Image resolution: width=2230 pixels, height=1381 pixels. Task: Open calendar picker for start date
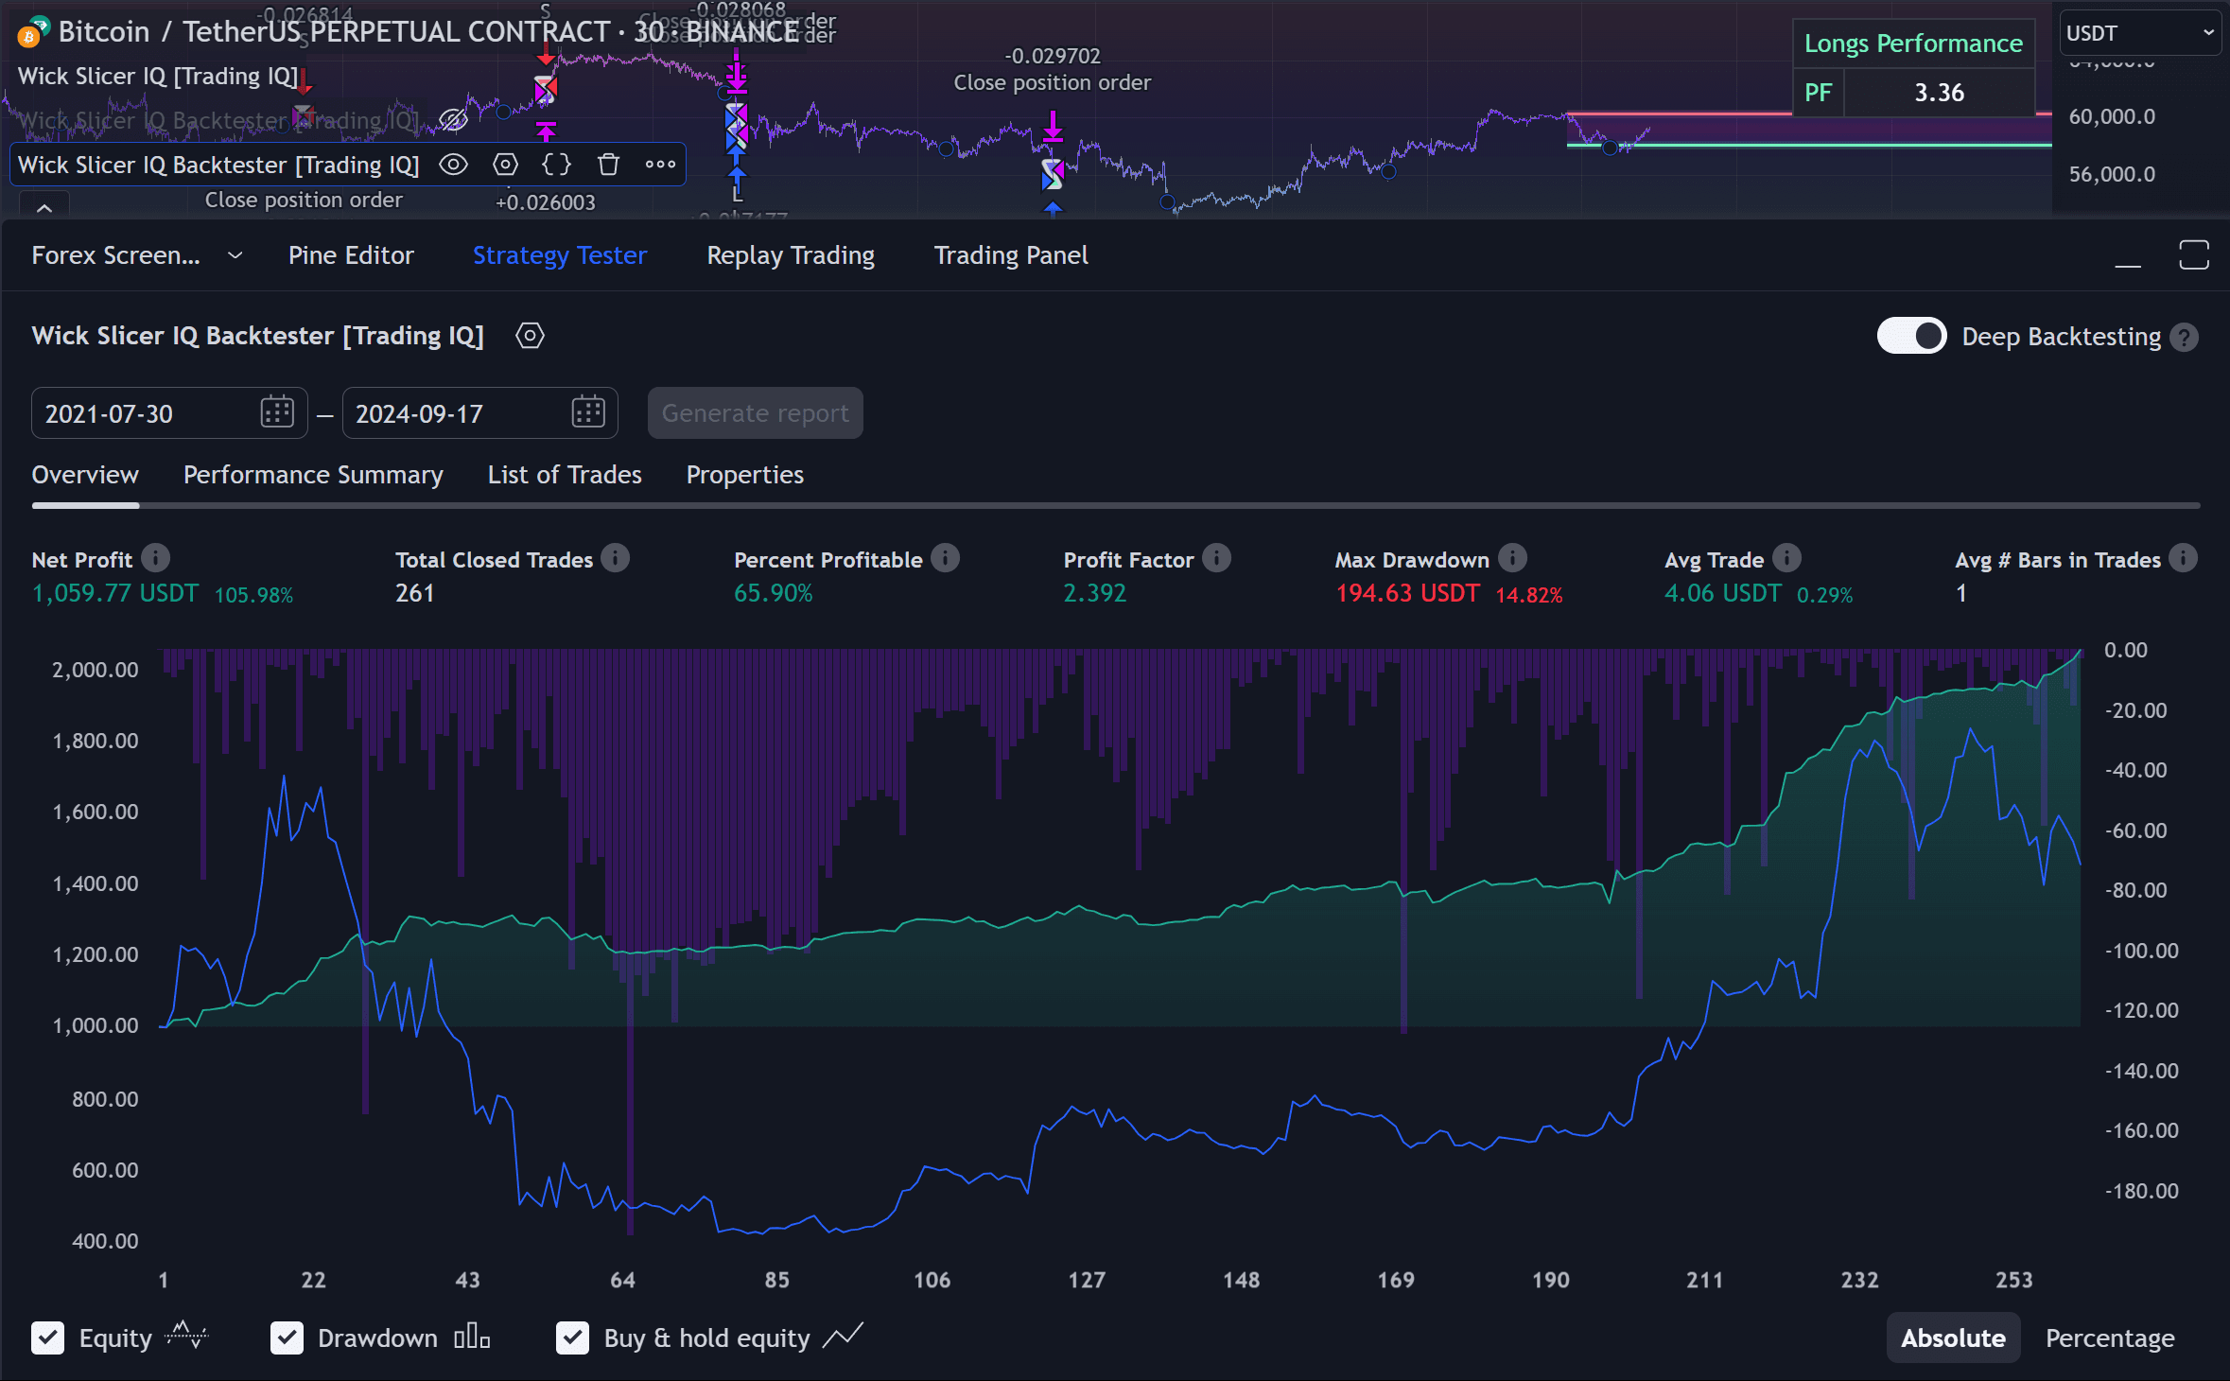tap(277, 412)
